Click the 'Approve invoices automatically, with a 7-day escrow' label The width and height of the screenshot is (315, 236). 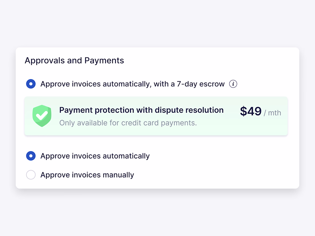(132, 84)
